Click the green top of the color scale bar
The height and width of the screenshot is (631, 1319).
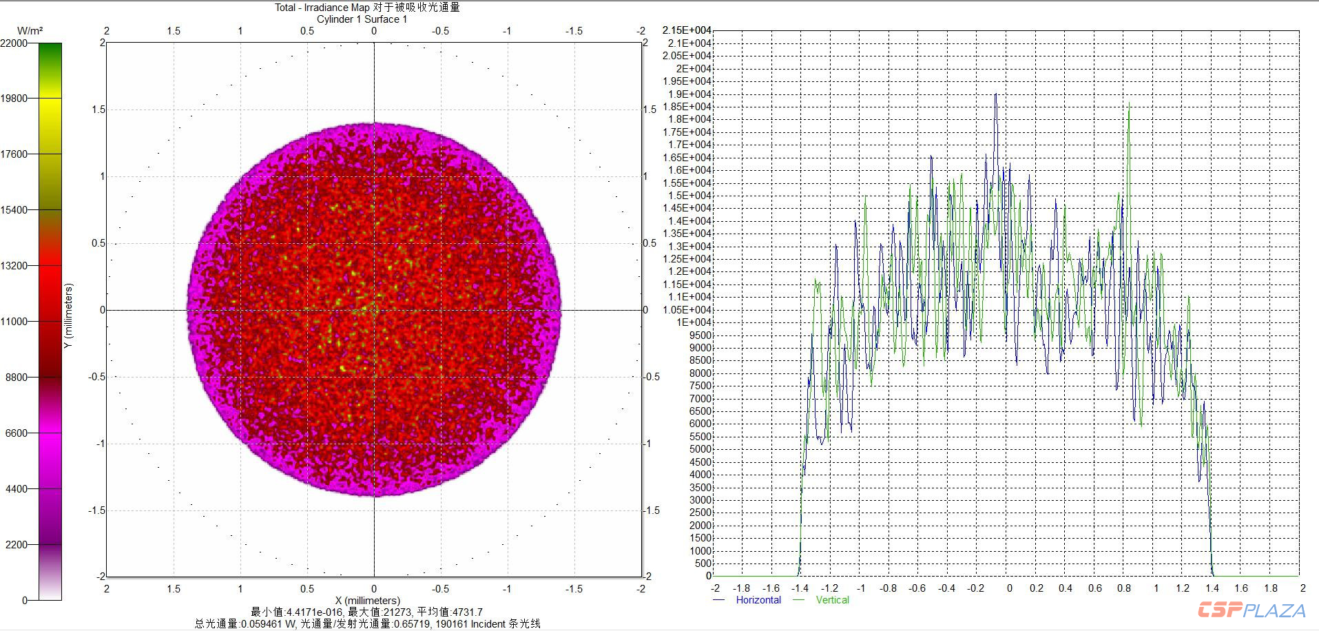50,52
